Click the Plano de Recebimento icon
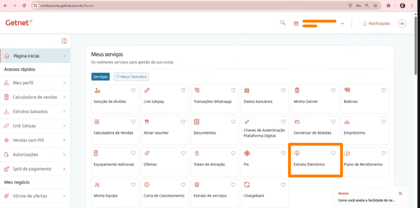 347,153
